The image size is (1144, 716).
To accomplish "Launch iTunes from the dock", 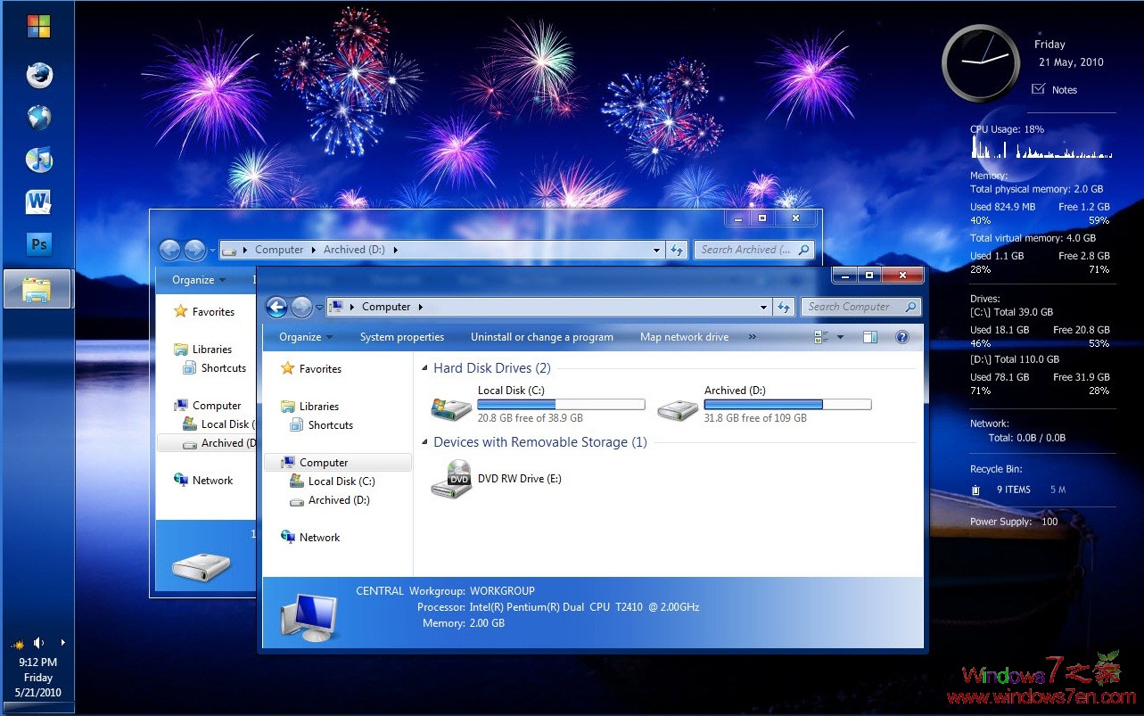I will [x=38, y=159].
